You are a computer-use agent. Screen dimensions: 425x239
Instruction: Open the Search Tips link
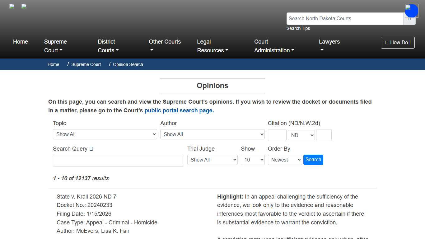click(x=298, y=28)
